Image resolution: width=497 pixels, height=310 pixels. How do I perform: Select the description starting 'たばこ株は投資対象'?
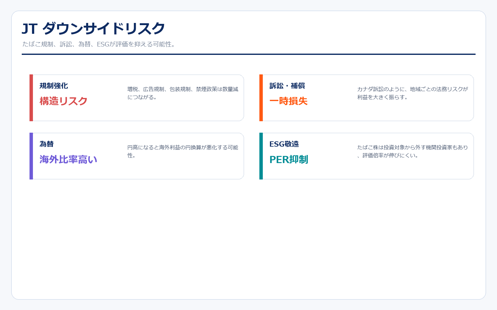[413, 151]
